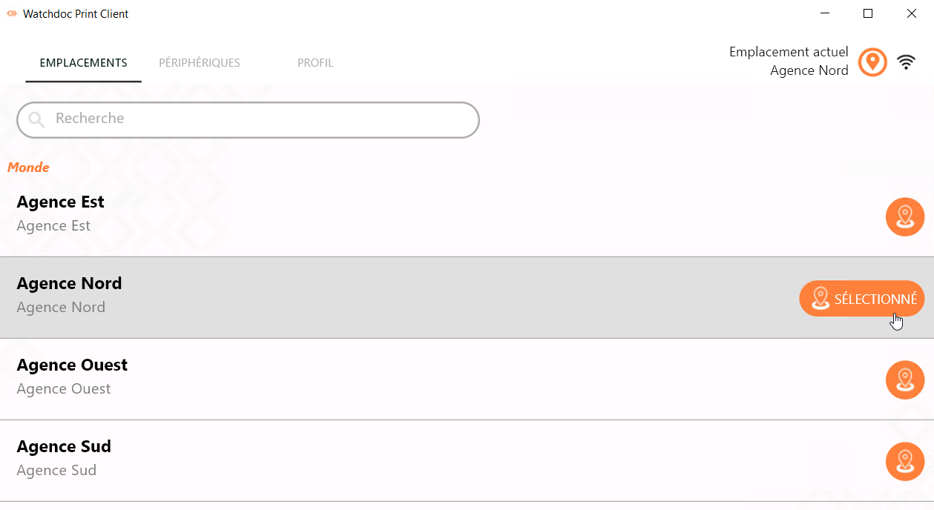
Task: Click the search magnifier icon
Action: point(36,119)
